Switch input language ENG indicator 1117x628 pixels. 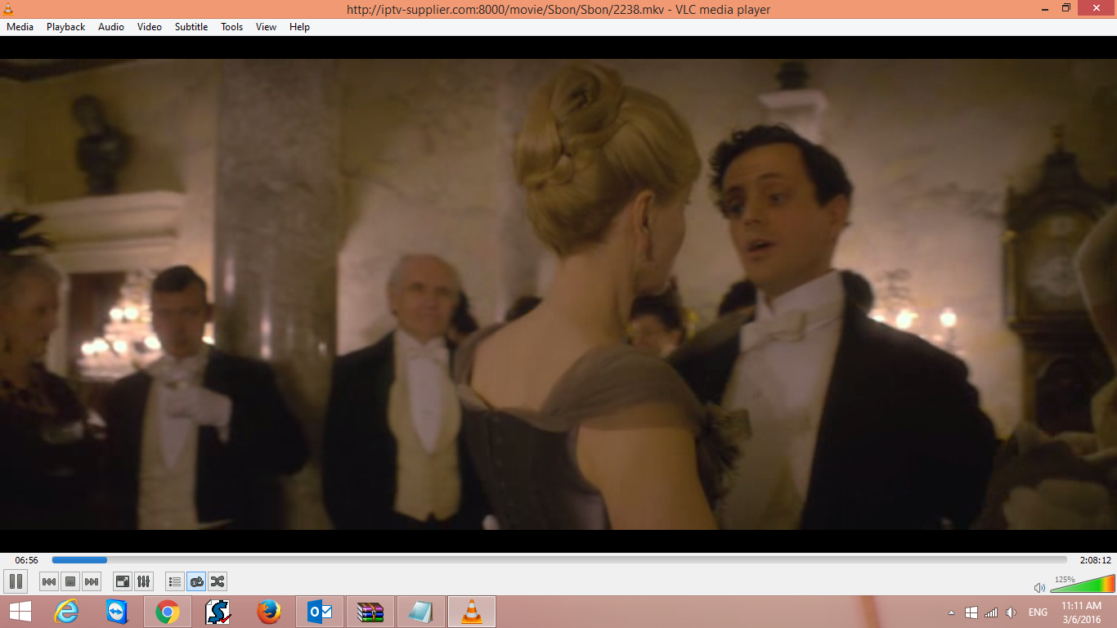tap(1038, 612)
